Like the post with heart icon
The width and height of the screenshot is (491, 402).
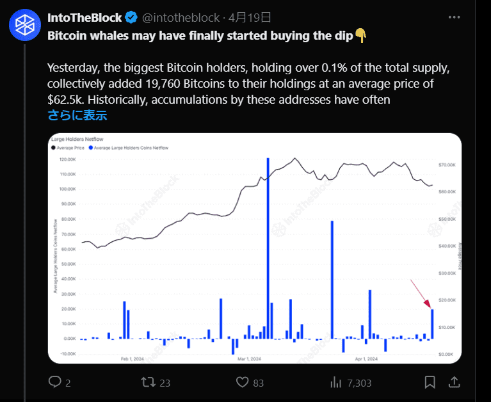[x=242, y=382]
